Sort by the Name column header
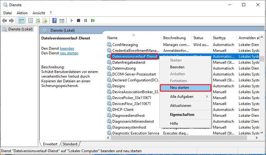The height and width of the screenshot is (155, 266). pos(133,38)
